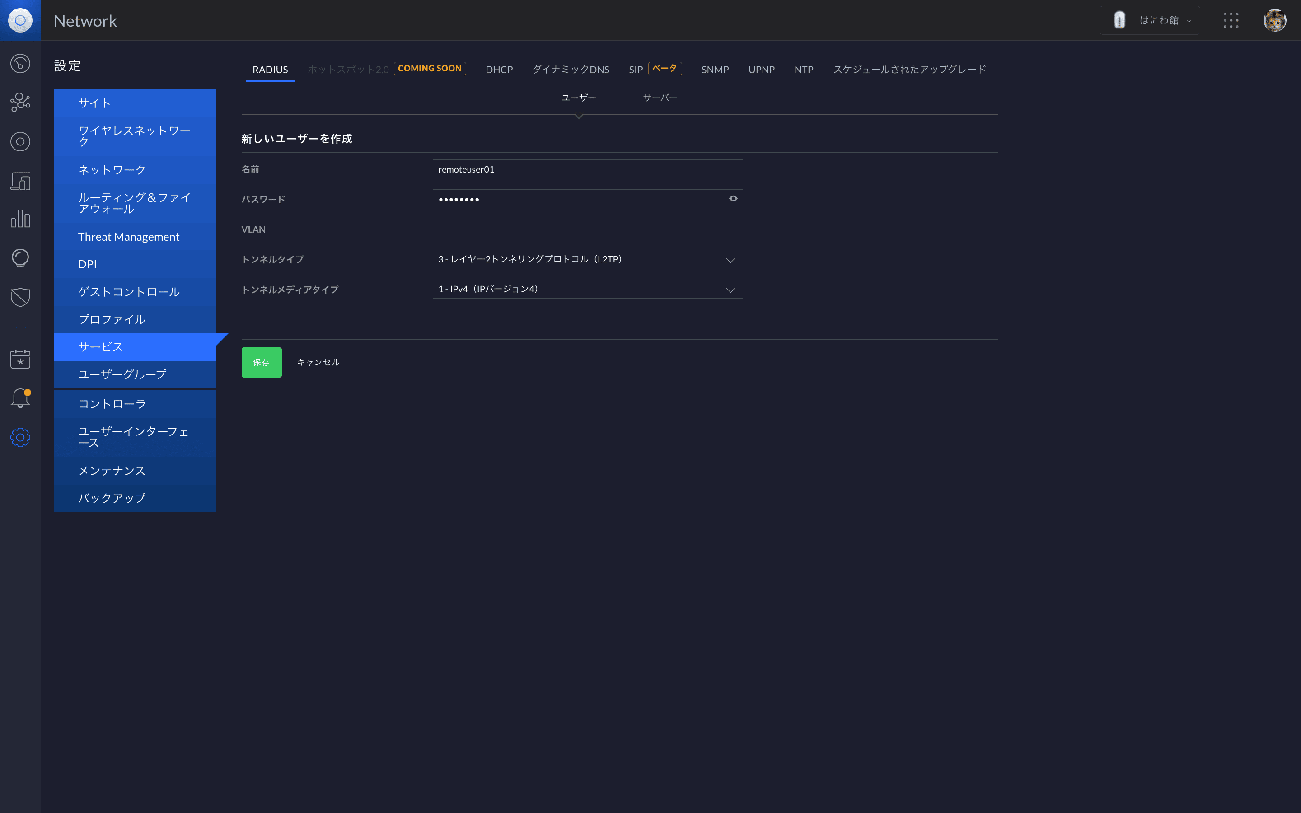Open the Dashboard gauge icon
Screen dimensions: 1301x813
(x=20, y=63)
